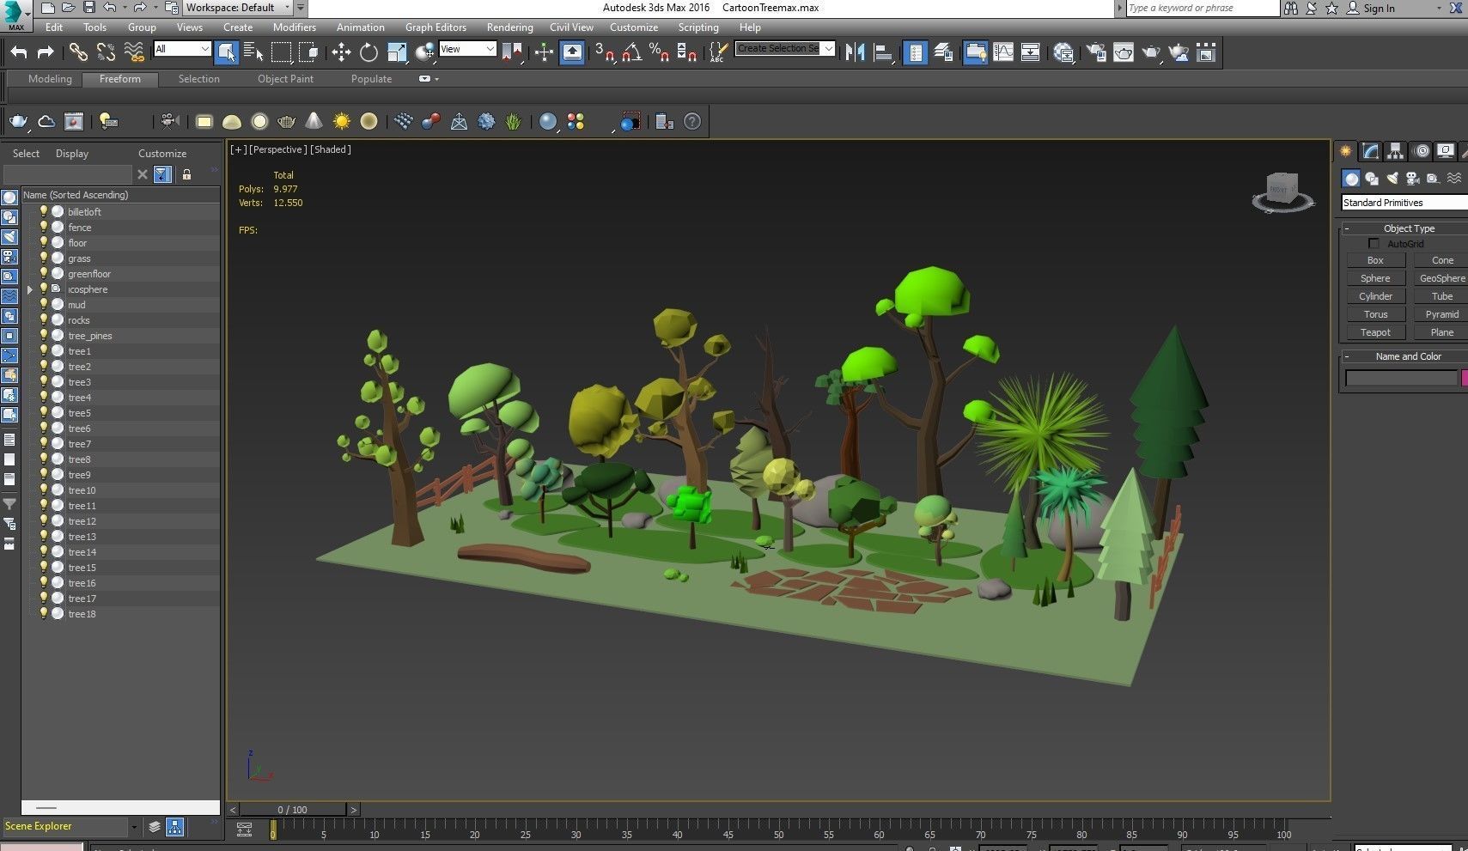Open the Modifiers menu
The width and height of the screenshot is (1468, 851).
(294, 27)
